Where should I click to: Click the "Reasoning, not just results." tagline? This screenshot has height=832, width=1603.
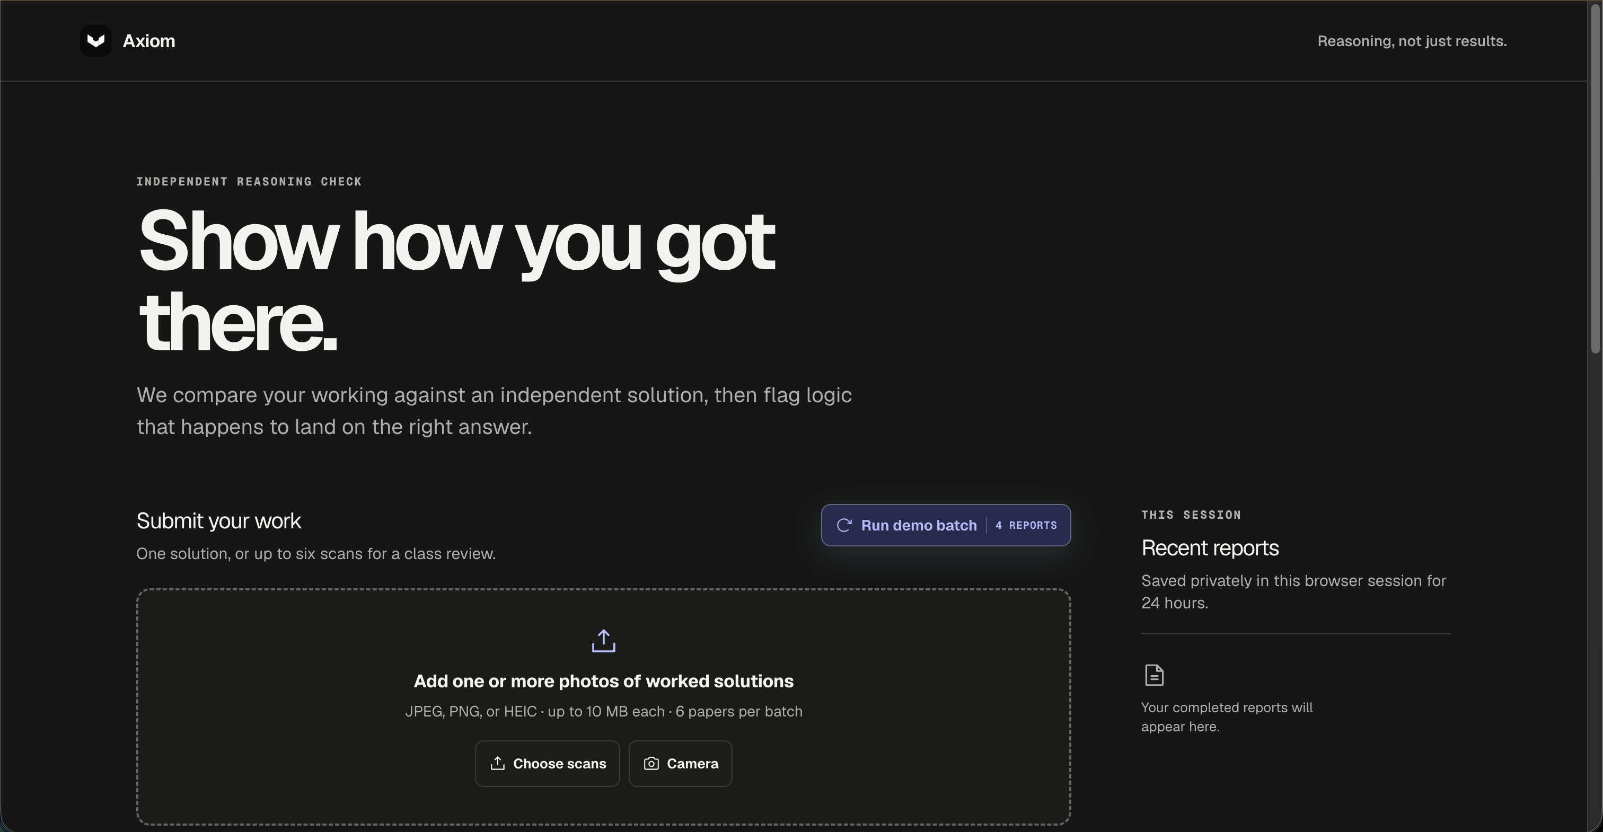(x=1412, y=41)
